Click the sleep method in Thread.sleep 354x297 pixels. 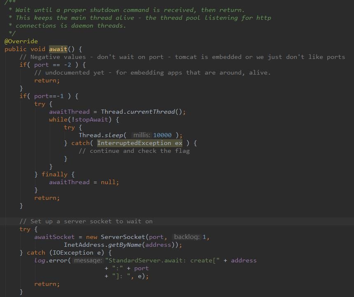pos(114,135)
